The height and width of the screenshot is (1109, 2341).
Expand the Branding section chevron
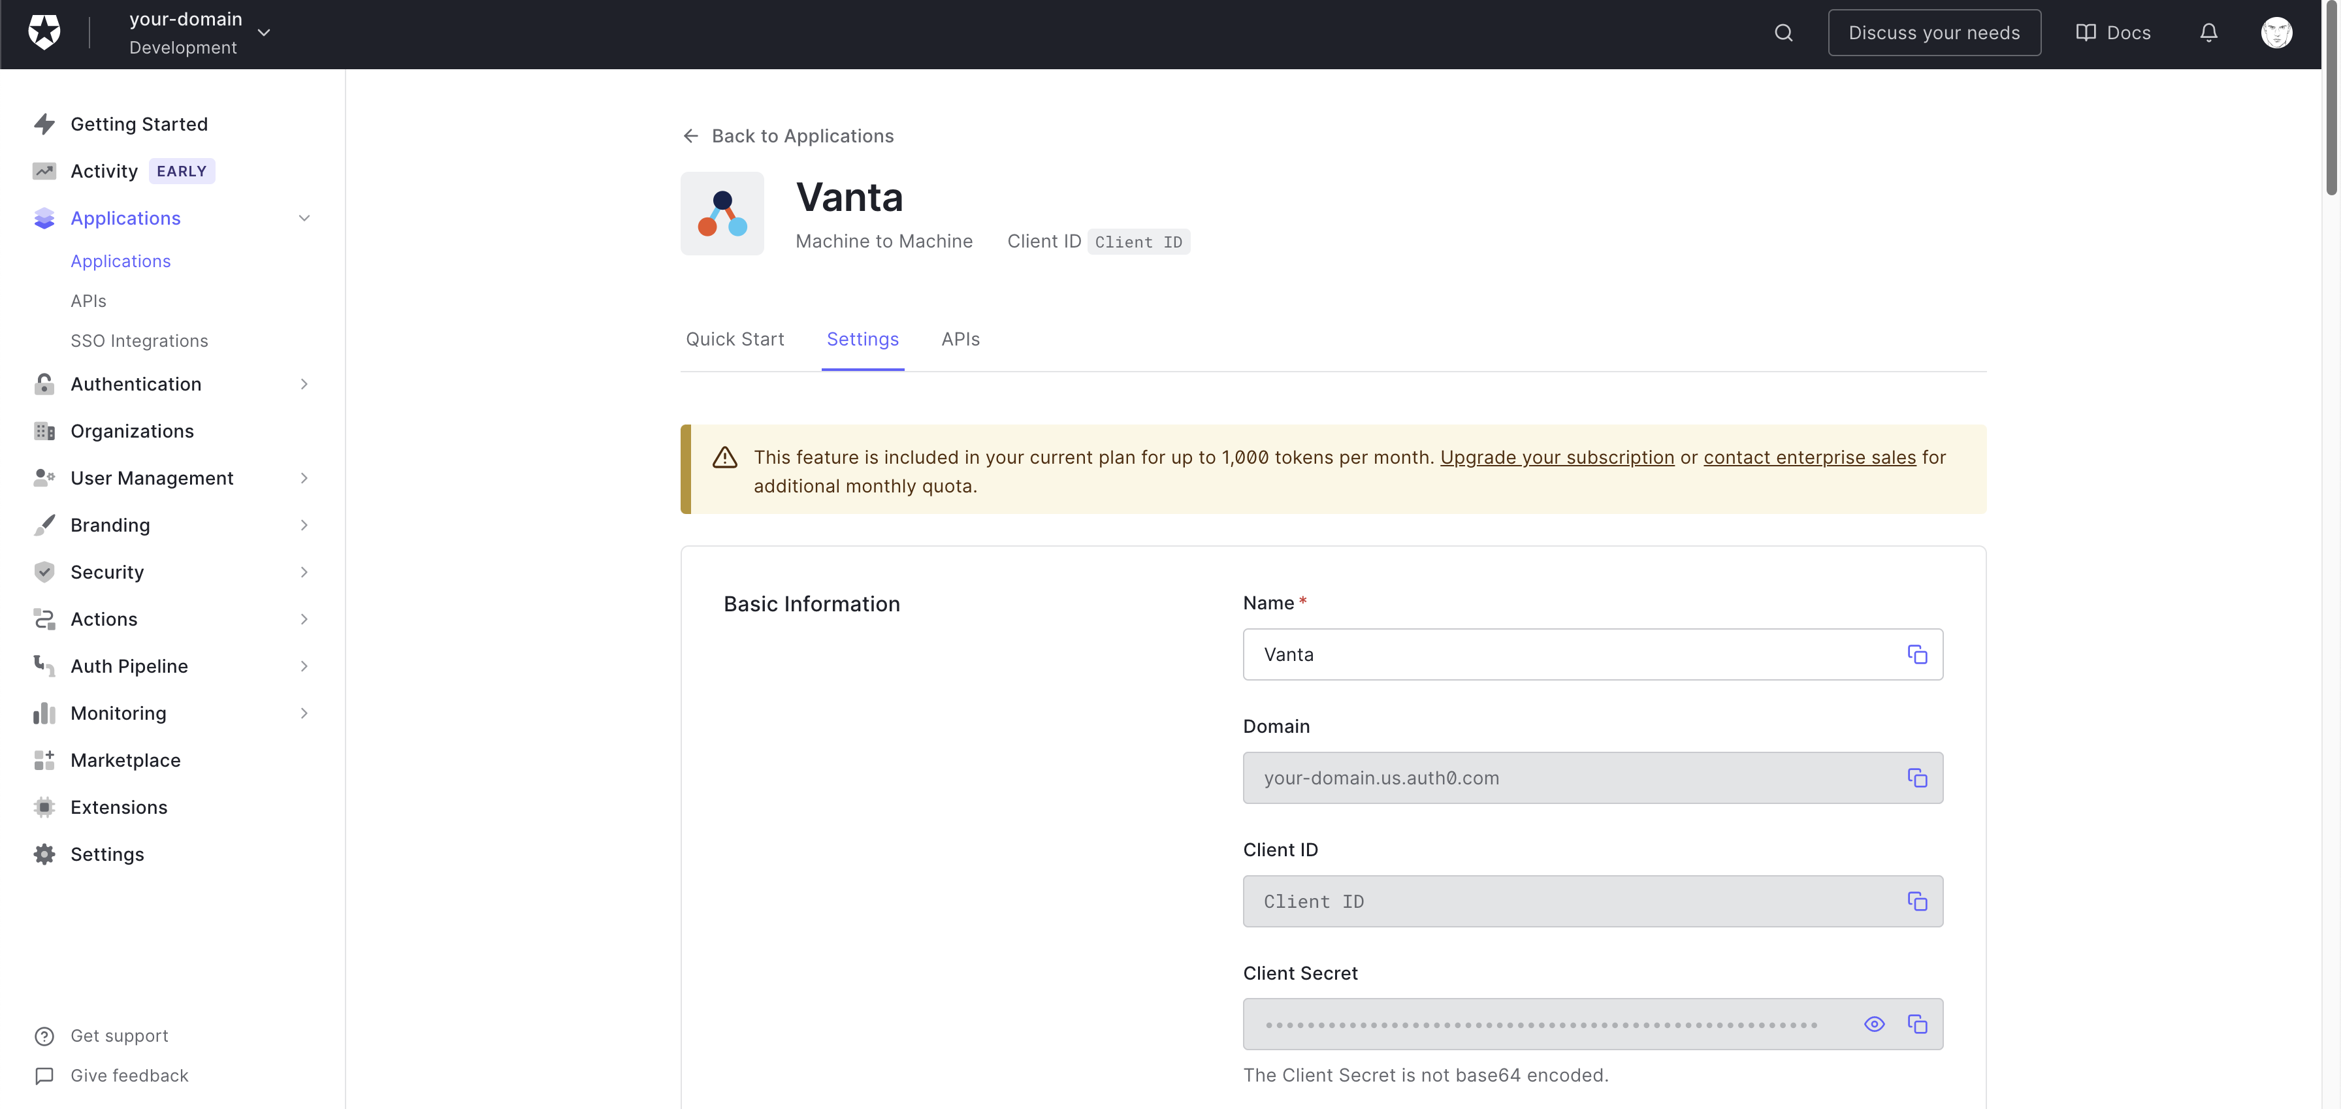pos(304,525)
